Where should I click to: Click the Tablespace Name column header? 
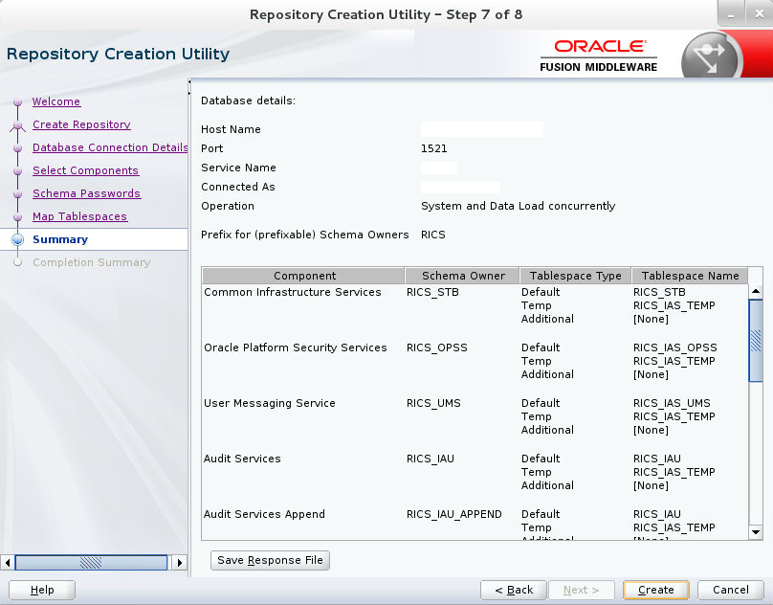(690, 276)
